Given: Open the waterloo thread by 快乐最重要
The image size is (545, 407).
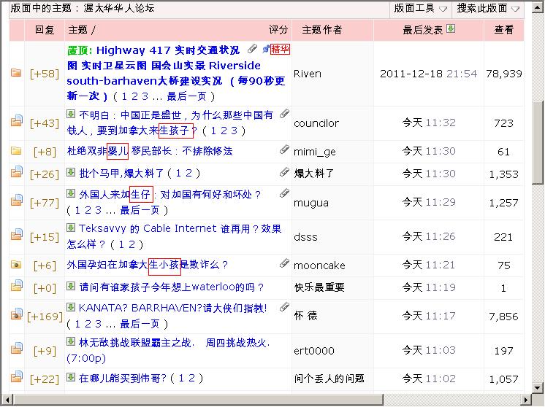Looking at the screenshot, I should pos(172,287).
